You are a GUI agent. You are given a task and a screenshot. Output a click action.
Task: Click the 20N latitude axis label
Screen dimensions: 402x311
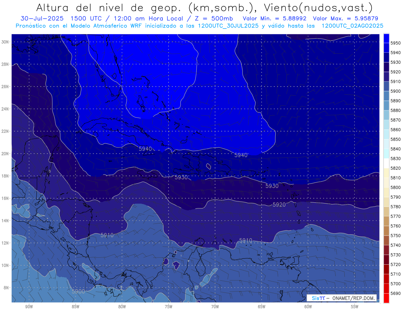5,154
